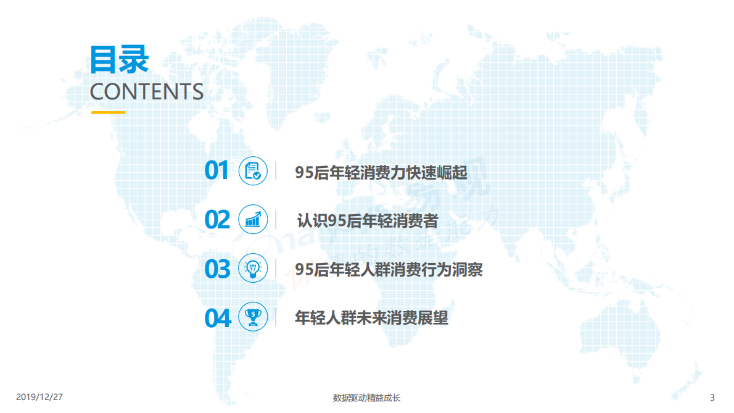Screen dimensions: 734x413
Task: Click the document checkmark icon beside 01
Action: (253, 171)
